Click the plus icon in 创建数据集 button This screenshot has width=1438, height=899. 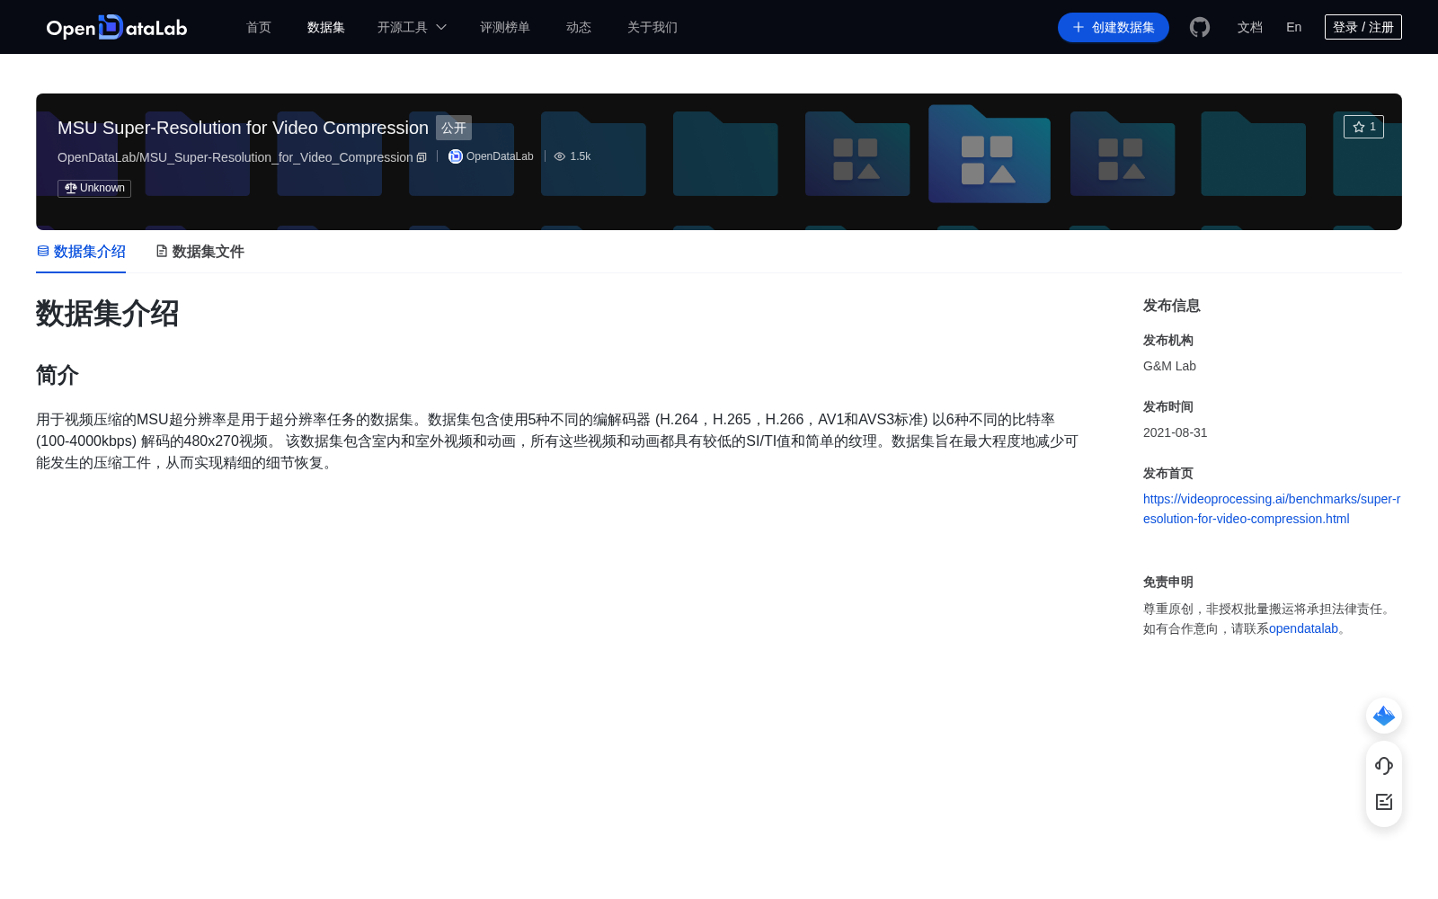1078,27
